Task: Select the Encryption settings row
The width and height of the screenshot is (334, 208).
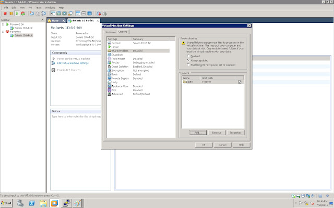Action: (138, 71)
